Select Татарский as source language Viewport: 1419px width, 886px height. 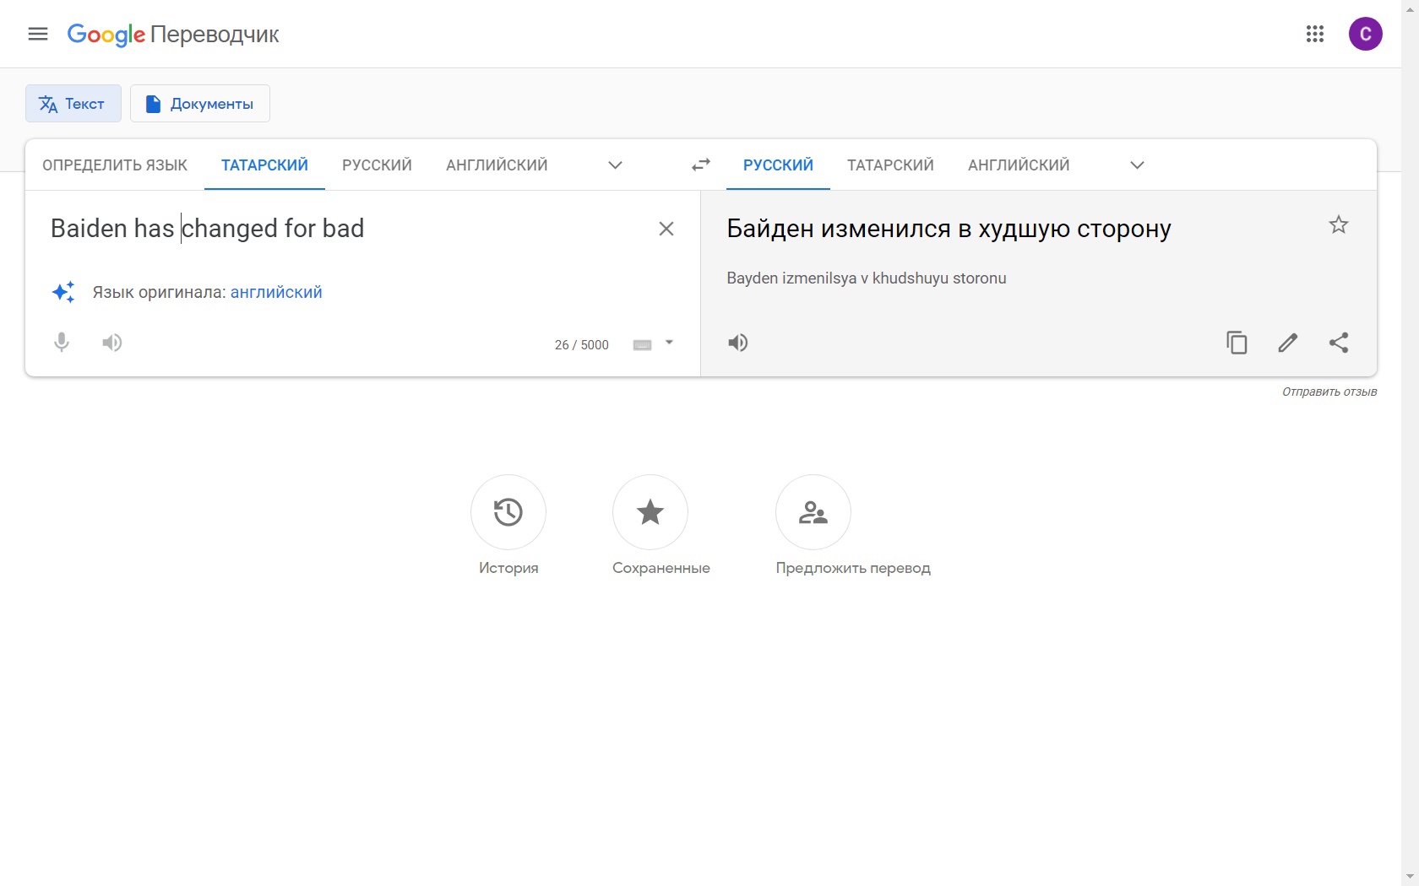click(x=264, y=165)
